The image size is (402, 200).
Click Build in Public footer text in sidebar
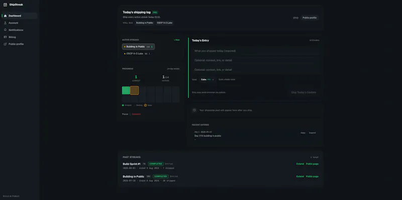(11, 196)
